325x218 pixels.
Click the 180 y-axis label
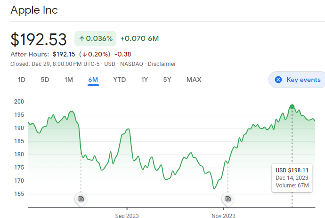pyautogui.click(x=19, y=154)
